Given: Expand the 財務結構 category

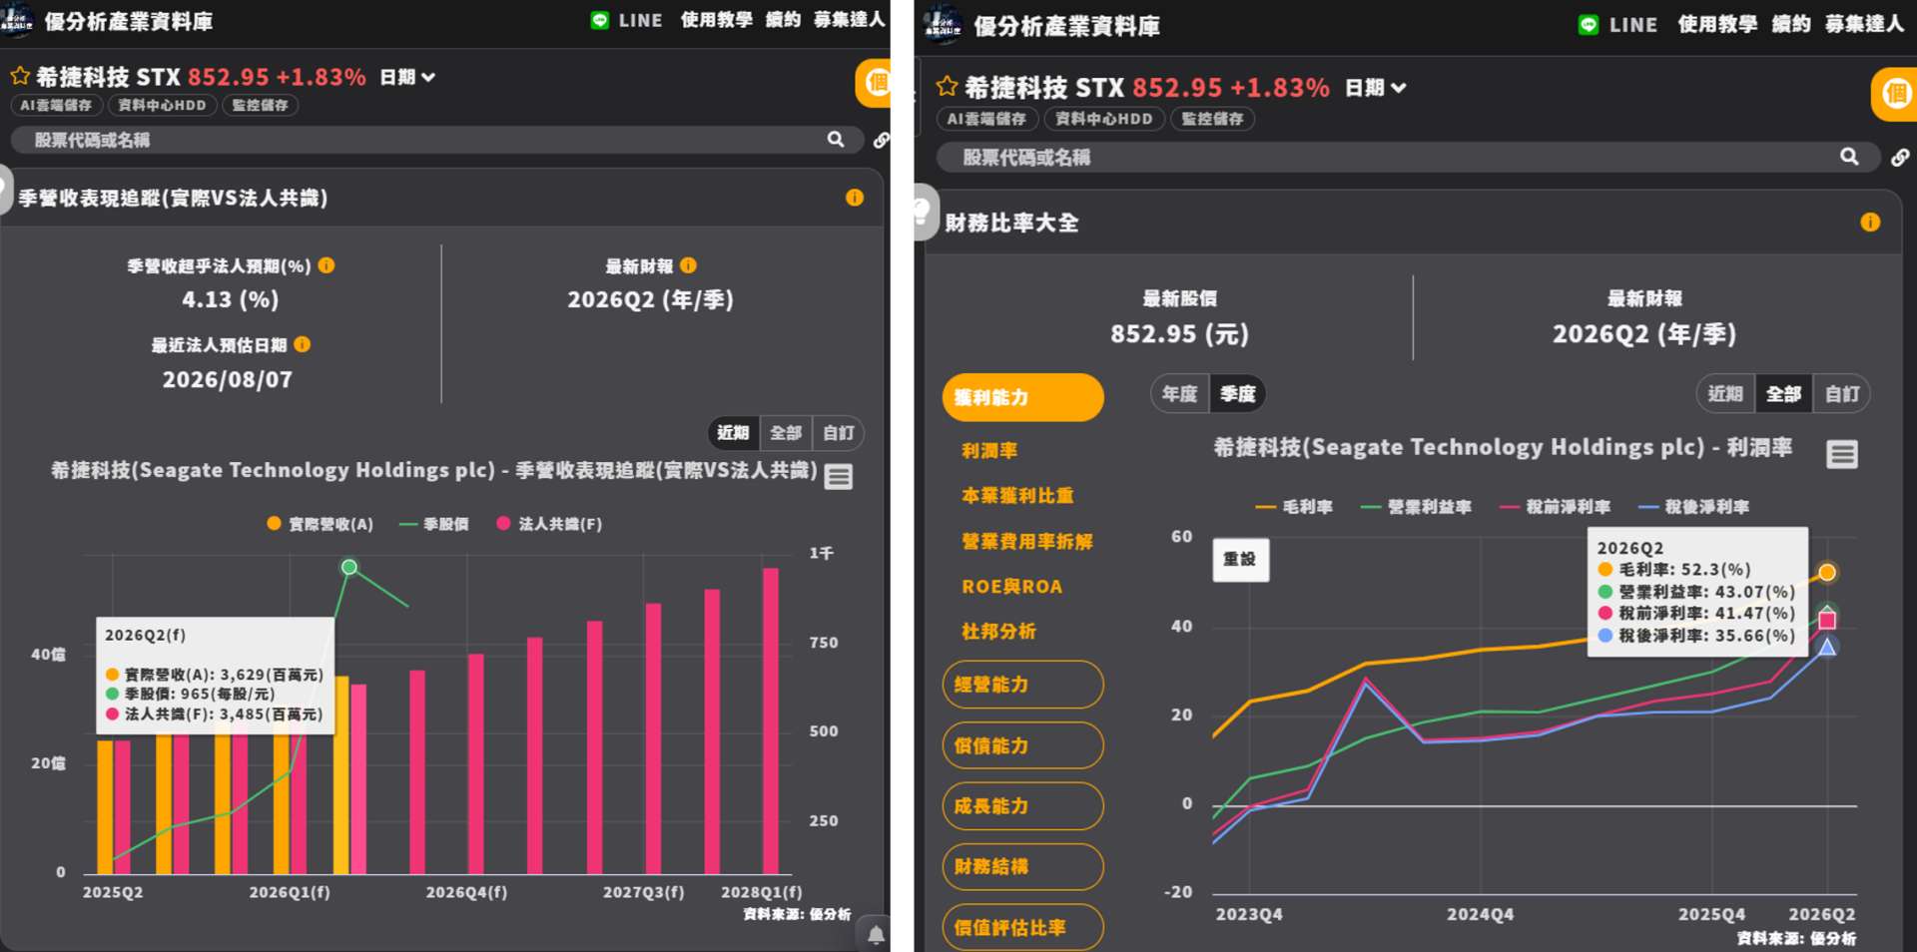Looking at the screenshot, I should (x=1023, y=867).
